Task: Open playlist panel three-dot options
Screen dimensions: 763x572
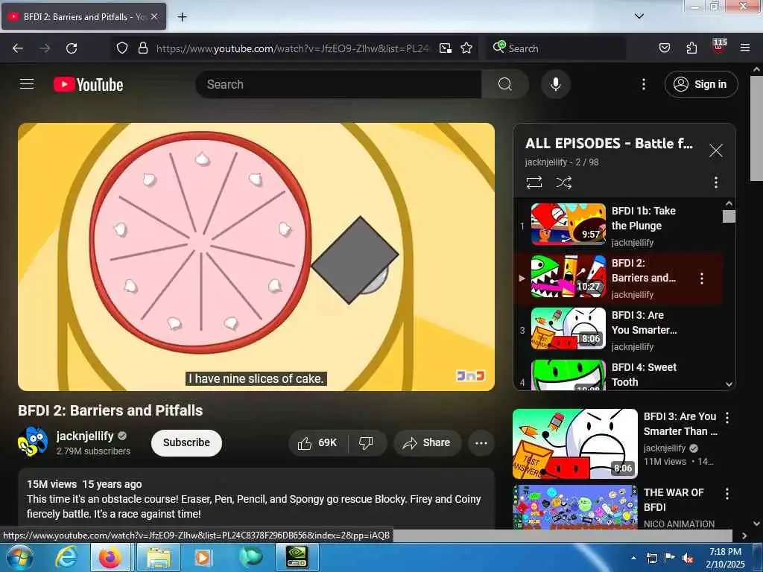Action: tap(715, 182)
